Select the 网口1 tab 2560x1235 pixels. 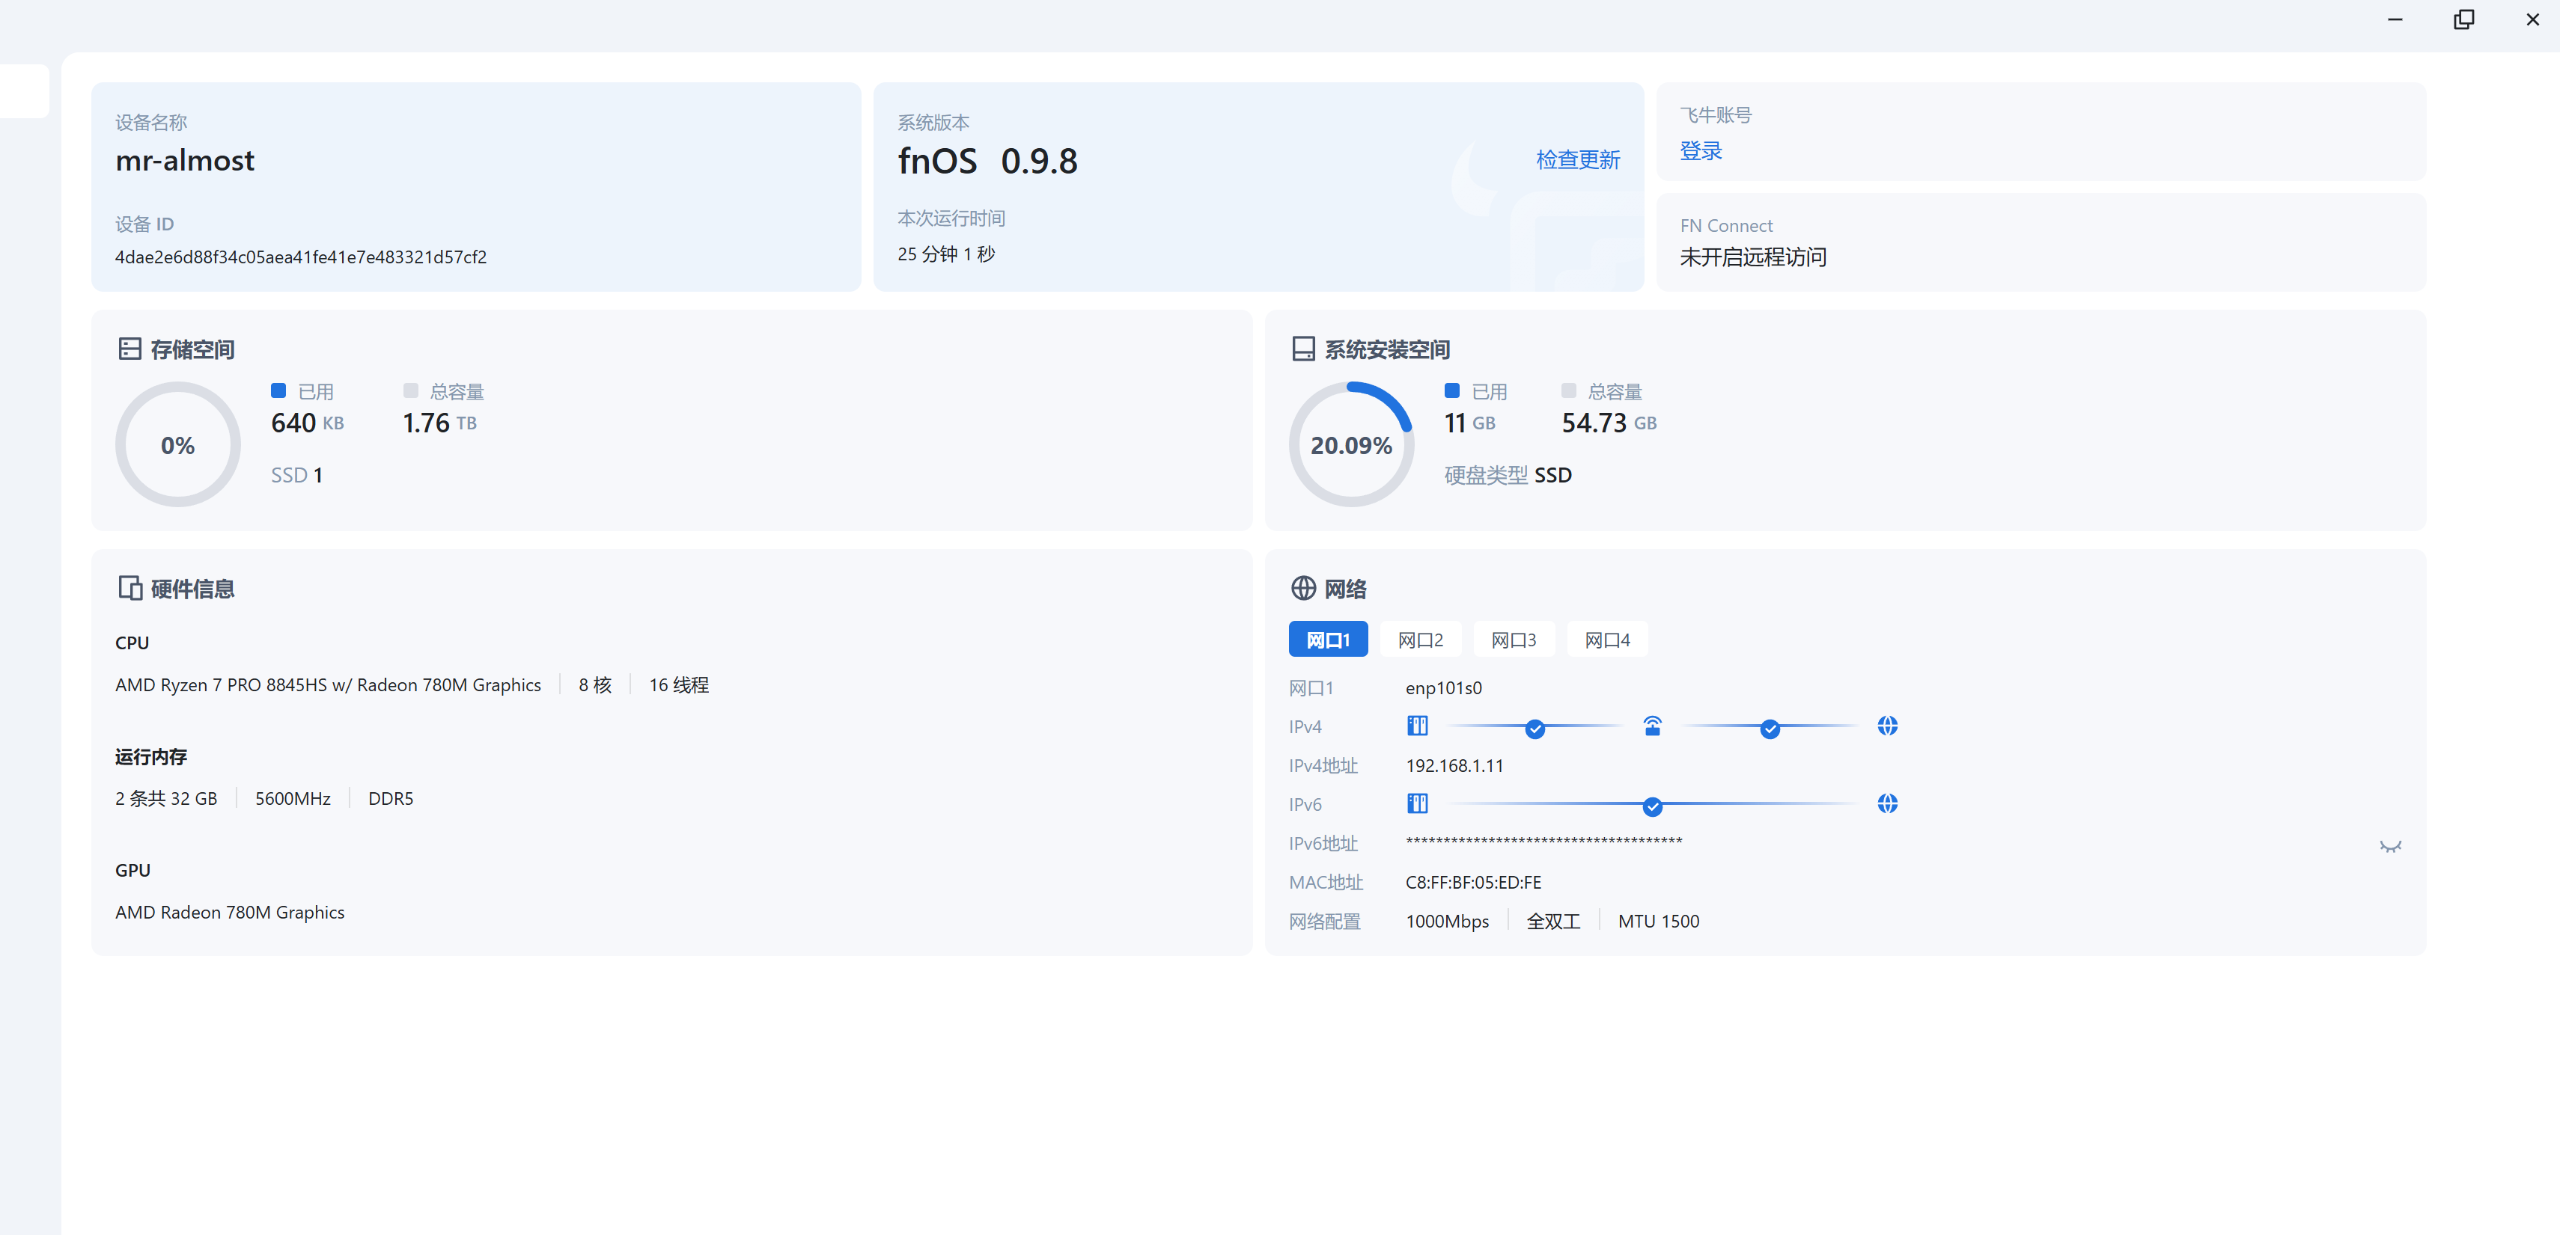click(x=1328, y=640)
